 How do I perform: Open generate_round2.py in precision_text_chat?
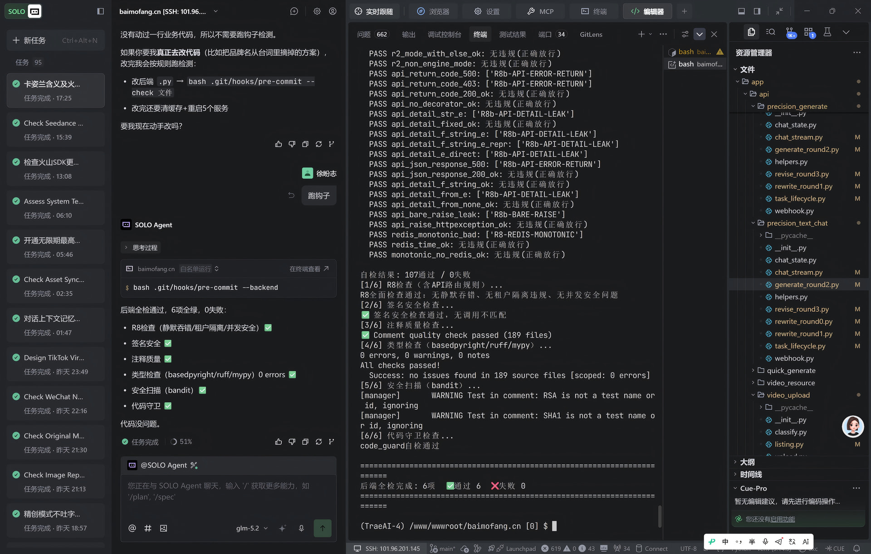click(806, 284)
